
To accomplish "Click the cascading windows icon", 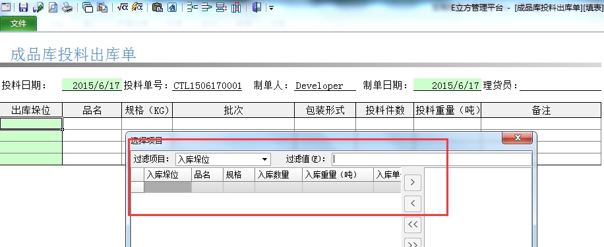I will pyautogui.click(x=88, y=7).
